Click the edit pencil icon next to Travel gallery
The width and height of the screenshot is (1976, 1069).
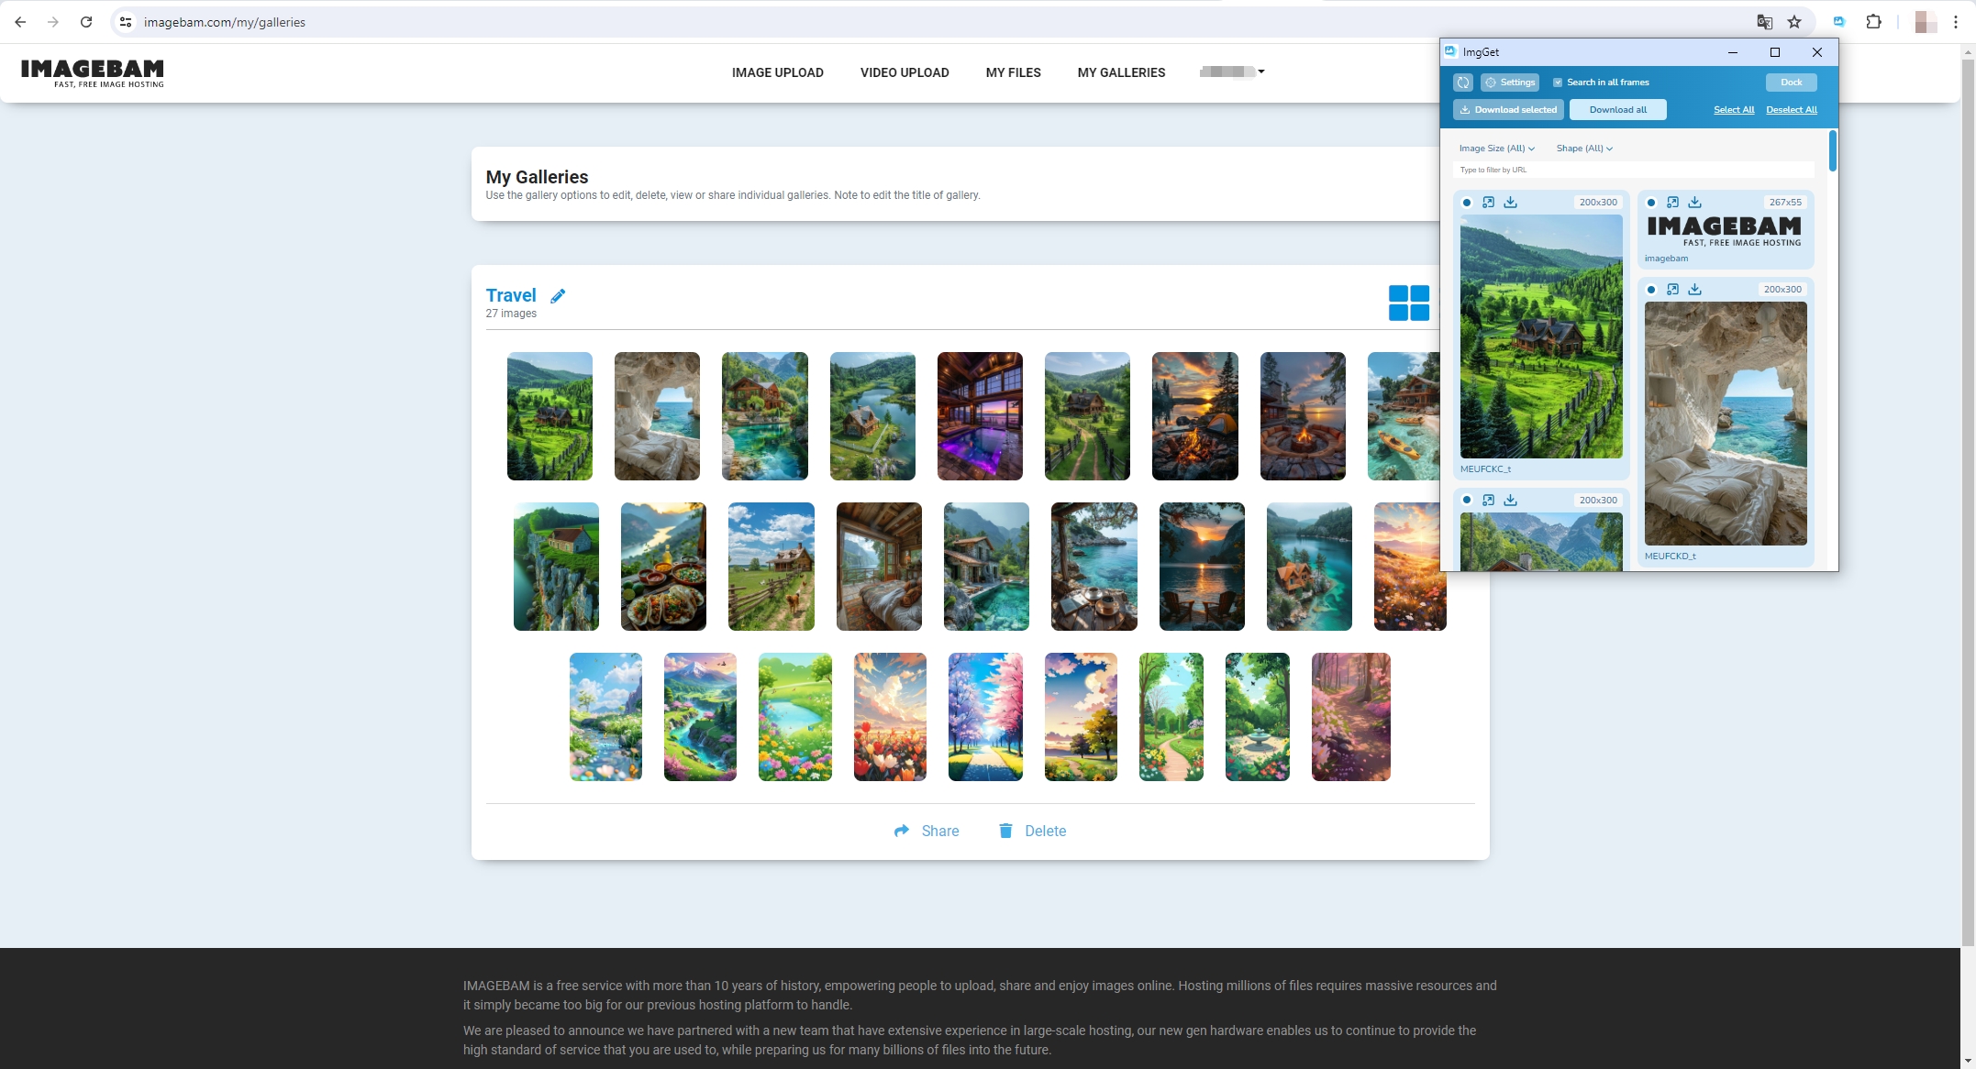(556, 295)
